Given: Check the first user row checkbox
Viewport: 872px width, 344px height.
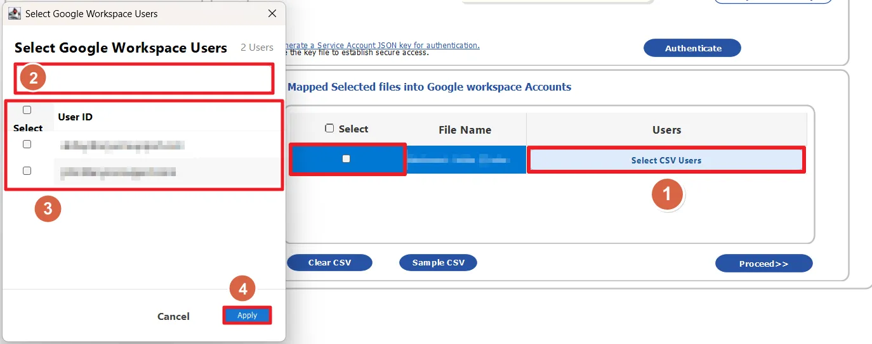Looking at the screenshot, I should 27,144.
